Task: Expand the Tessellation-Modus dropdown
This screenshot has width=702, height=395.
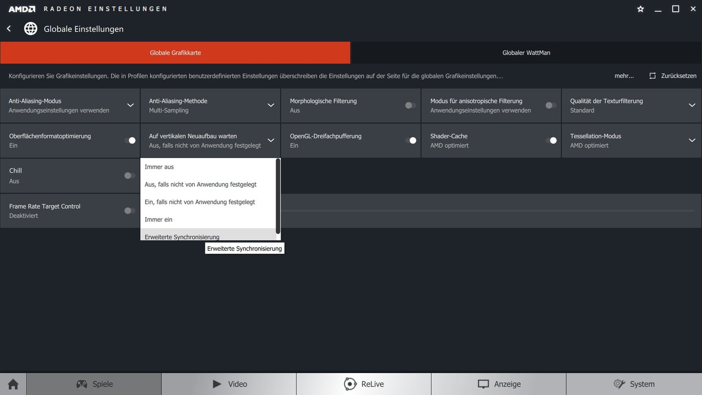Action: click(692, 140)
